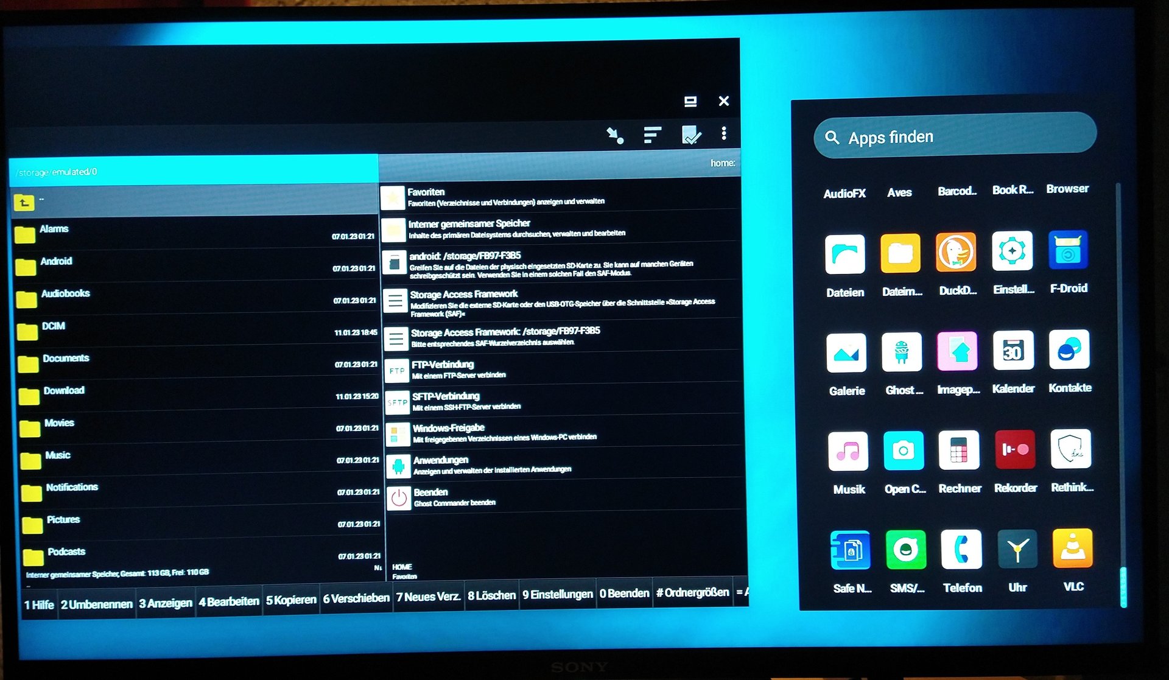Viewport: 1169px width, 680px height.
Task: Open the Windows-Freigabe entry
Action: click(565, 432)
